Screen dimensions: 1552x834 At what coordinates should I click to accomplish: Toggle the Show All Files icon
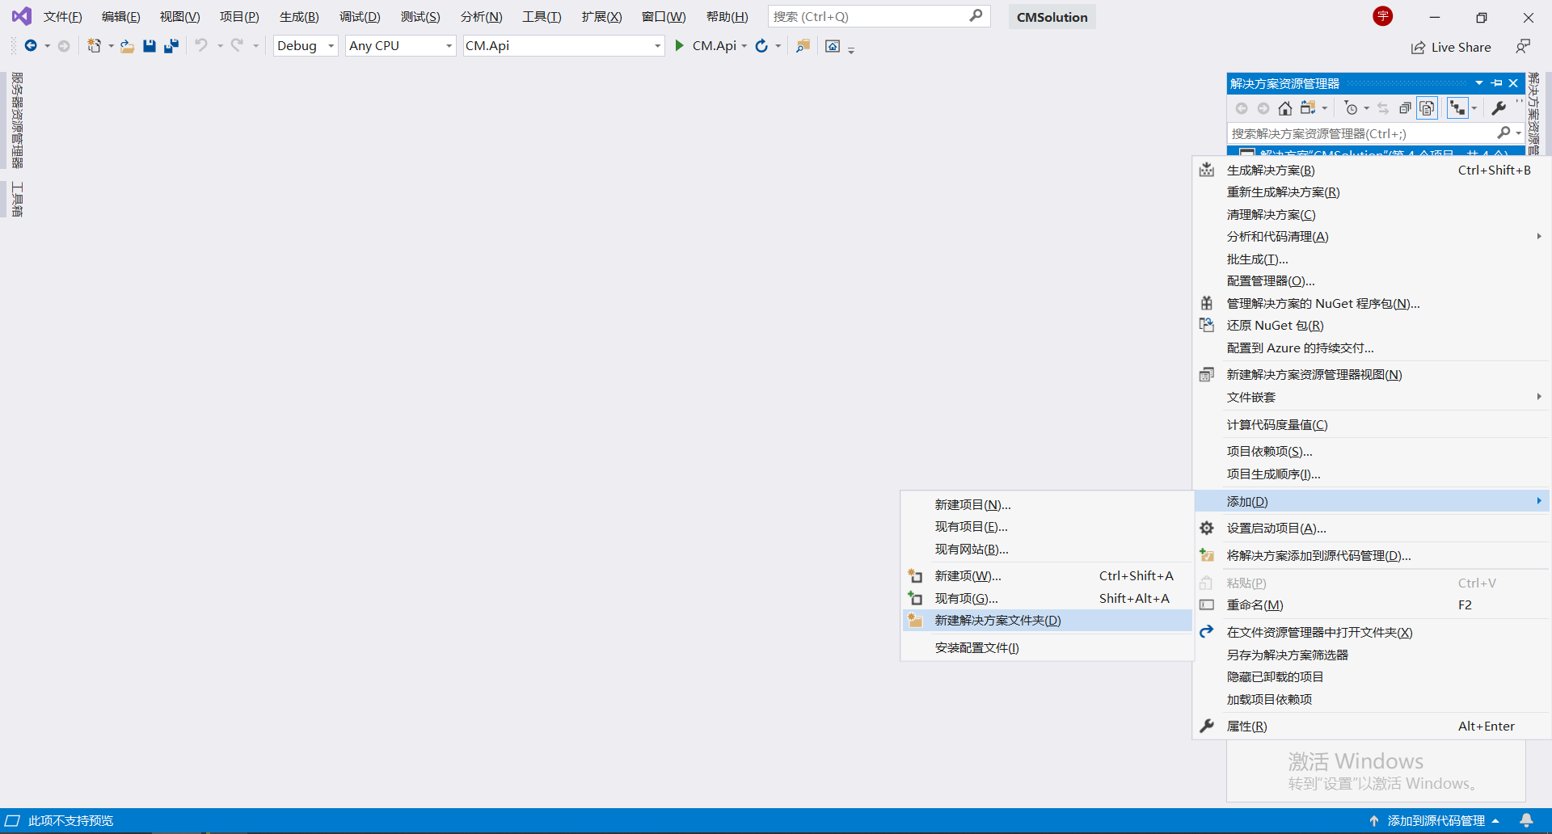pos(1428,108)
